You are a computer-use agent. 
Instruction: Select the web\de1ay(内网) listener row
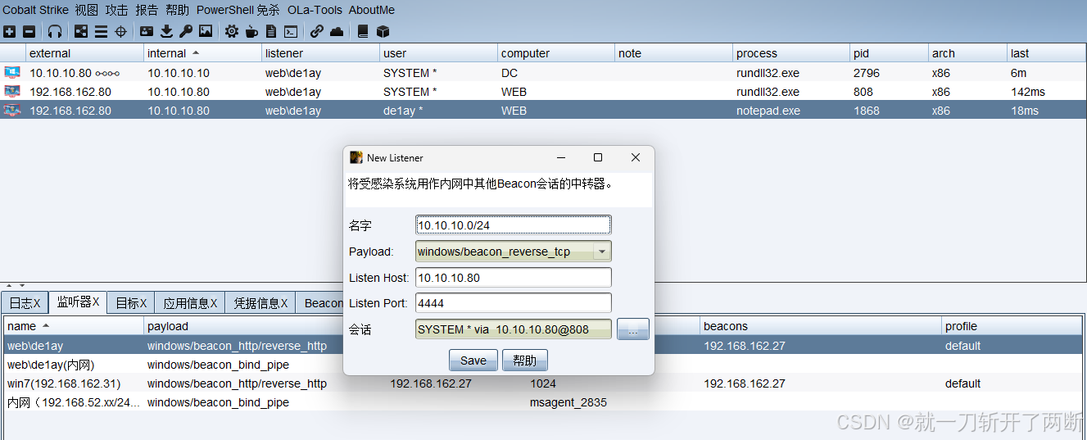pyautogui.click(x=543, y=365)
